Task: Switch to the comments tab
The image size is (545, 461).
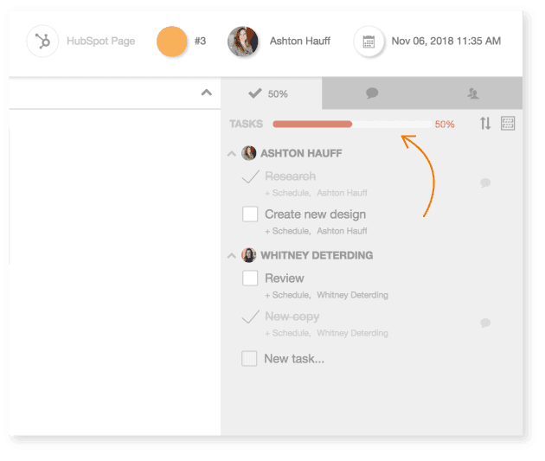Action: pos(372,93)
